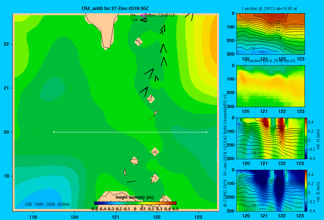This screenshot has height=220, width=324.
Task: Click the "© CSIRO 2019" copyright text
Action: 225,193
